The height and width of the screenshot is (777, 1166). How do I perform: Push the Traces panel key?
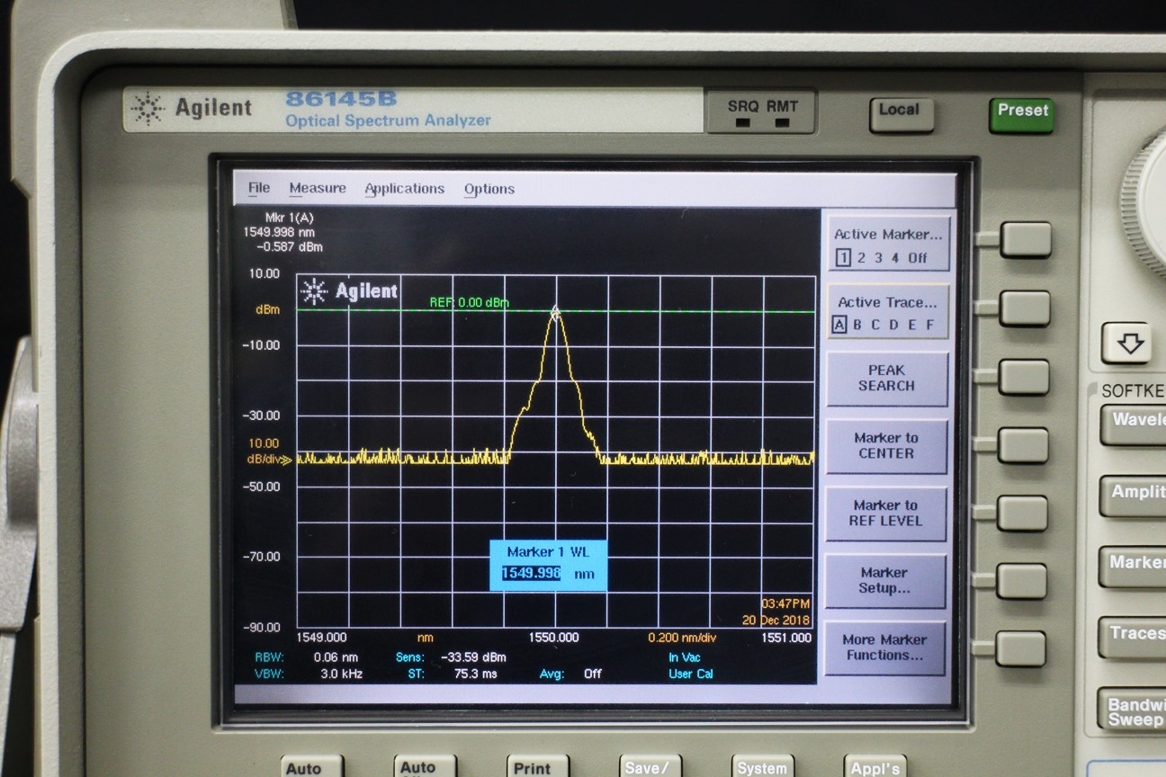click(1133, 637)
